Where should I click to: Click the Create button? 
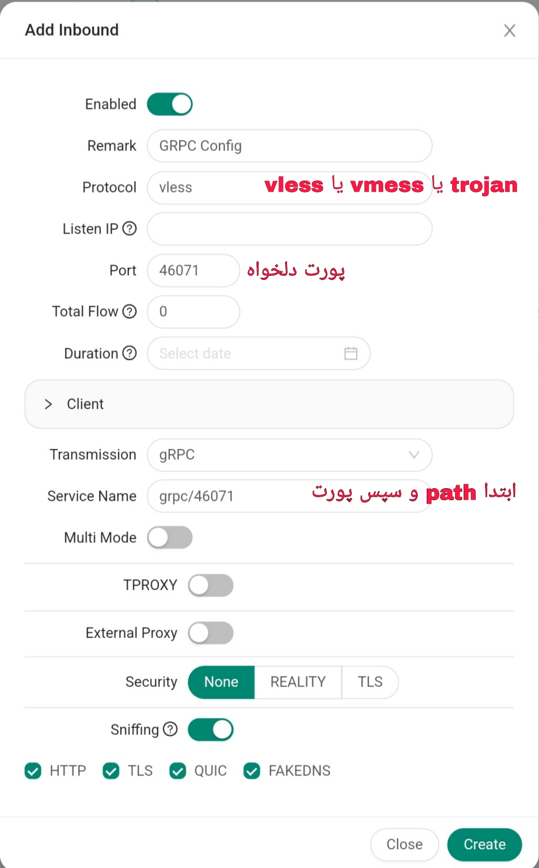485,845
